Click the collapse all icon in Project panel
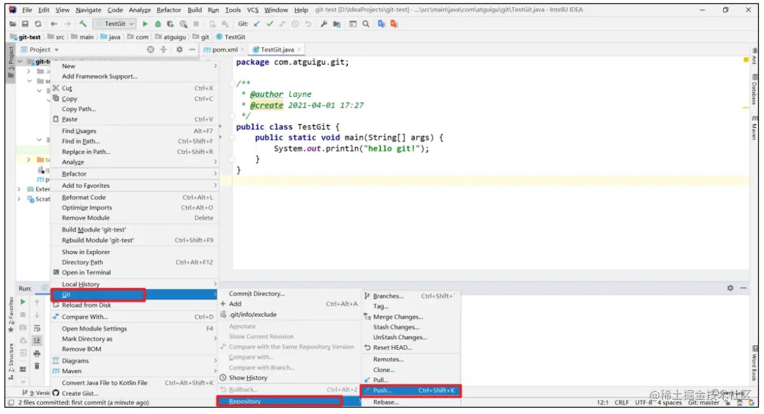 [164, 50]
